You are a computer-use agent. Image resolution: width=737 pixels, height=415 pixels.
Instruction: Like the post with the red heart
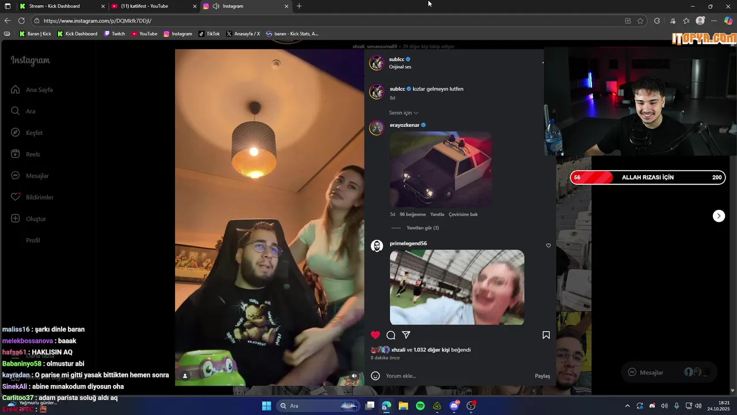[x=375, y=335]
